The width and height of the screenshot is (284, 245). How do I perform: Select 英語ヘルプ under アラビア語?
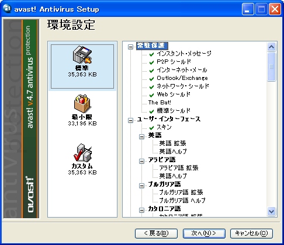pos(173,176)
